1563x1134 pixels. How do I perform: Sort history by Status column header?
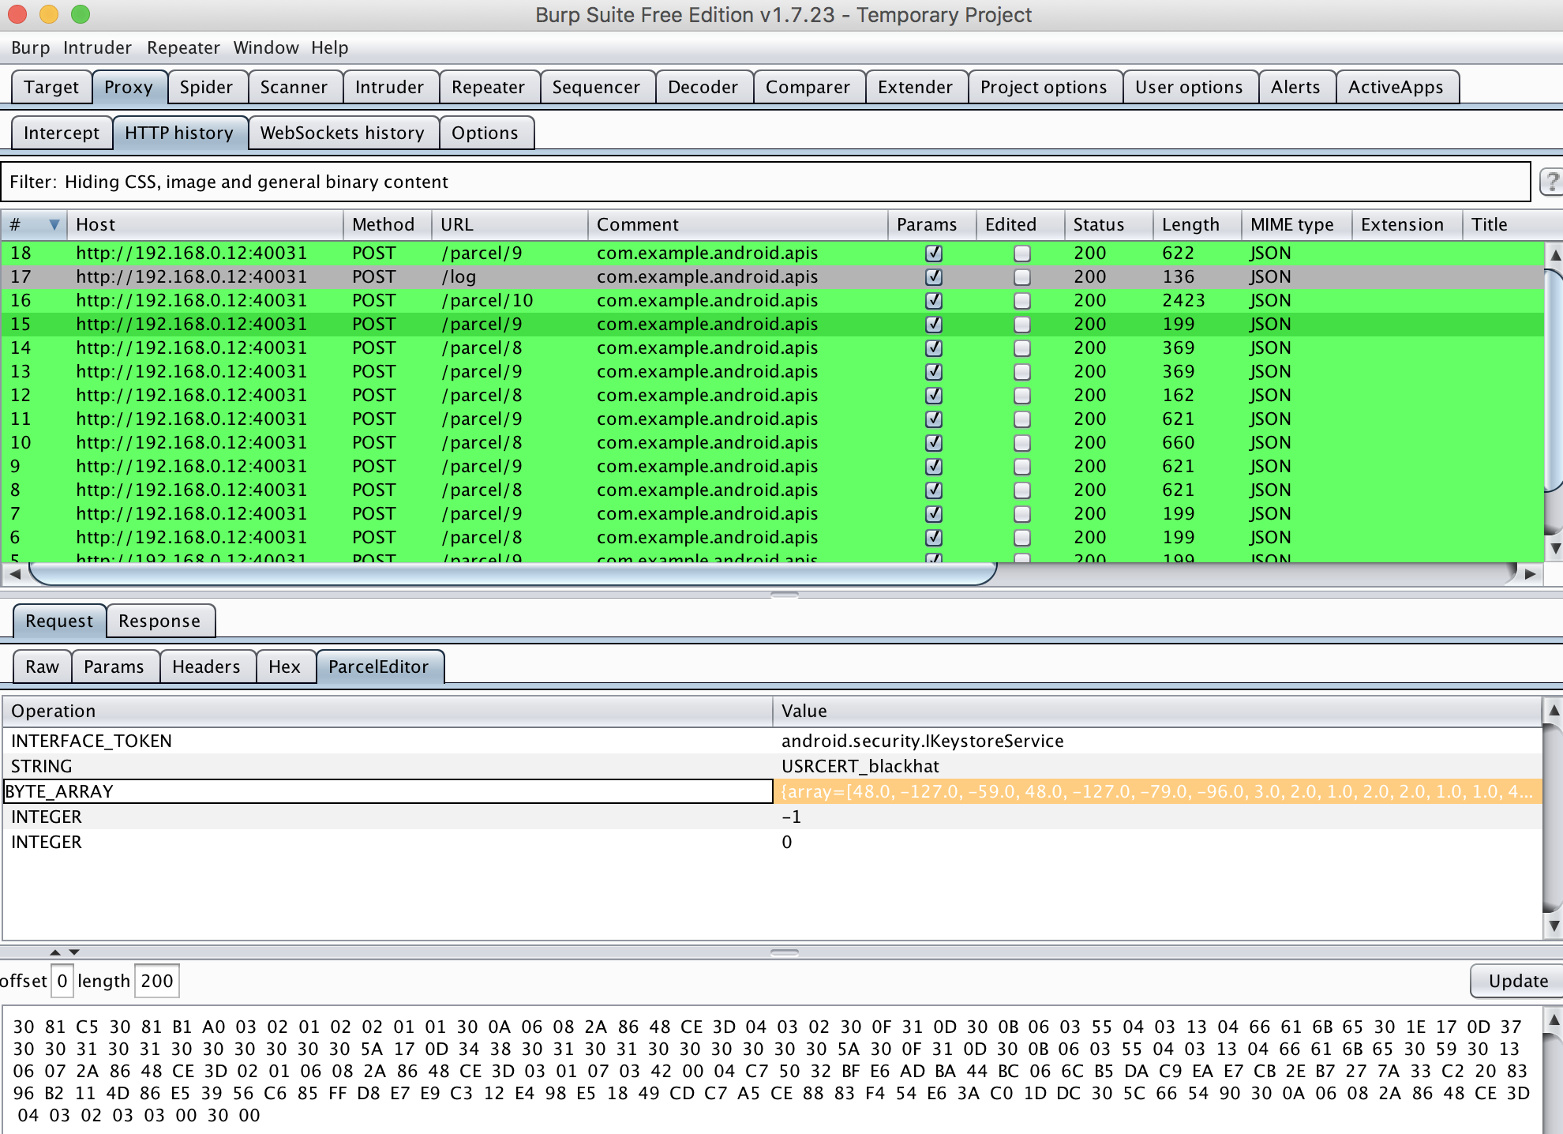click(1108, 224)
